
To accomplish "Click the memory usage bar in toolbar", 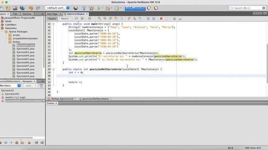I will [x=135, y=8].
